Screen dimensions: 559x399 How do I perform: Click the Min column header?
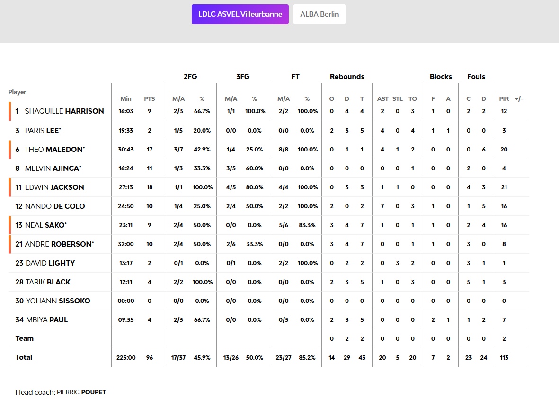point(126,99)
